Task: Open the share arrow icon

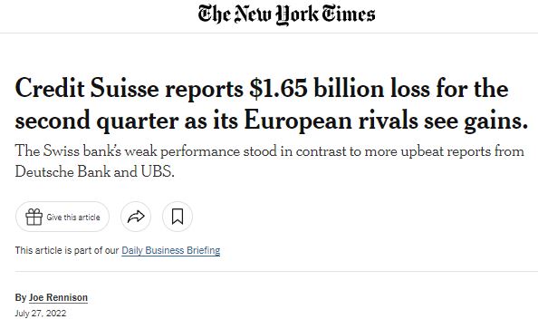Action: pyautogui.click(x=136, y=217)
